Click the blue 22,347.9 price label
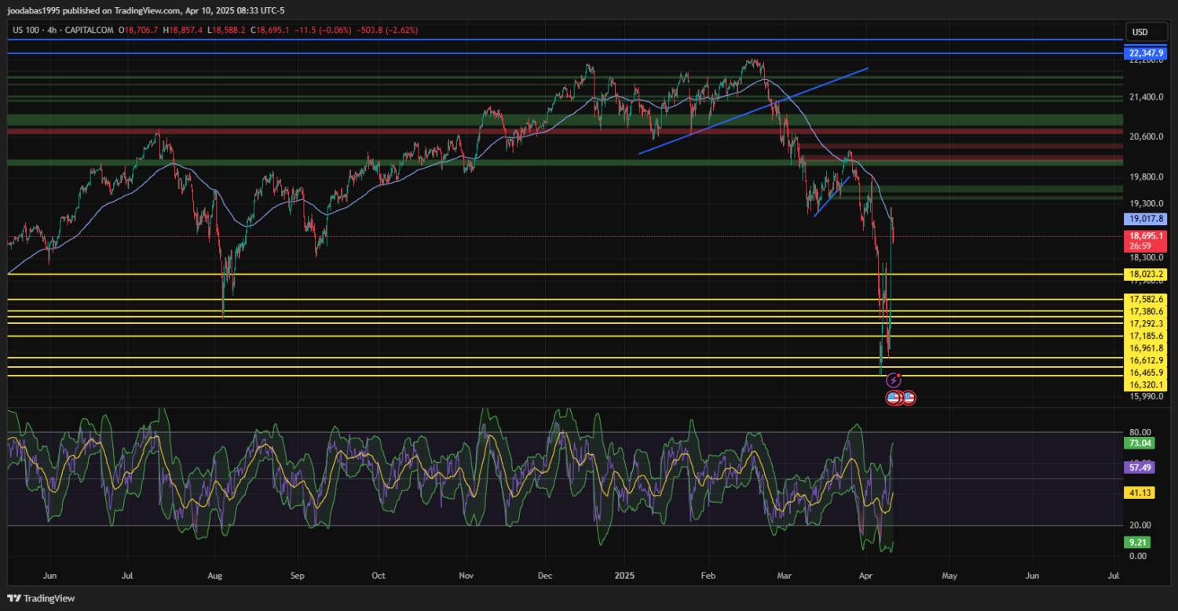Viewport: 1178px width, 611px height. point(1145,53)
